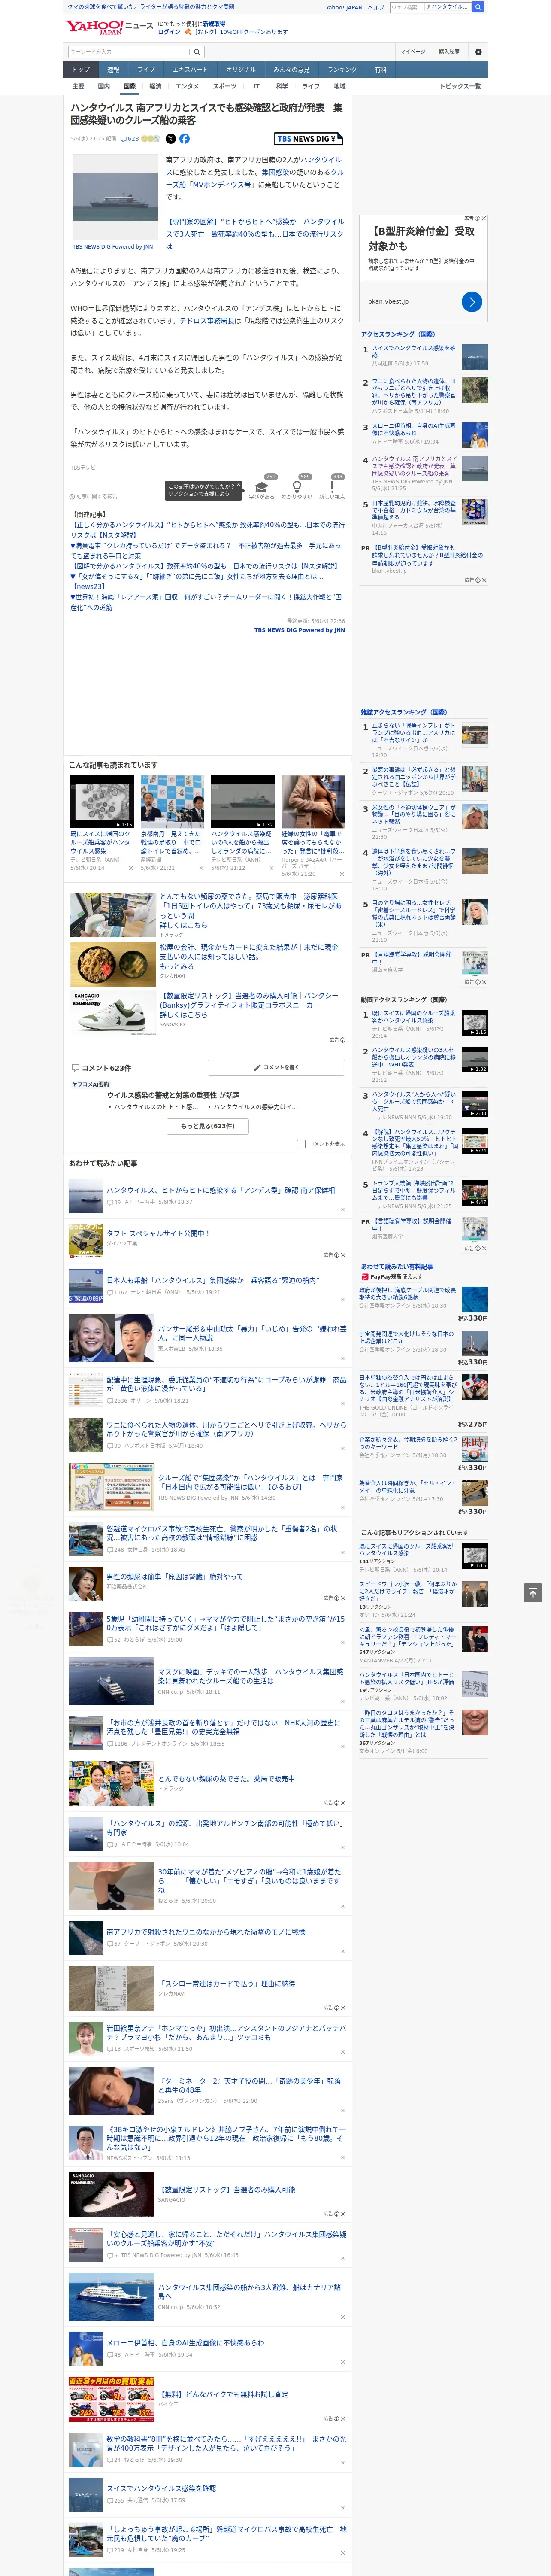551x2576 pixels.
Task: Click the keyword search magnifier button
Action: pos(197,52)
